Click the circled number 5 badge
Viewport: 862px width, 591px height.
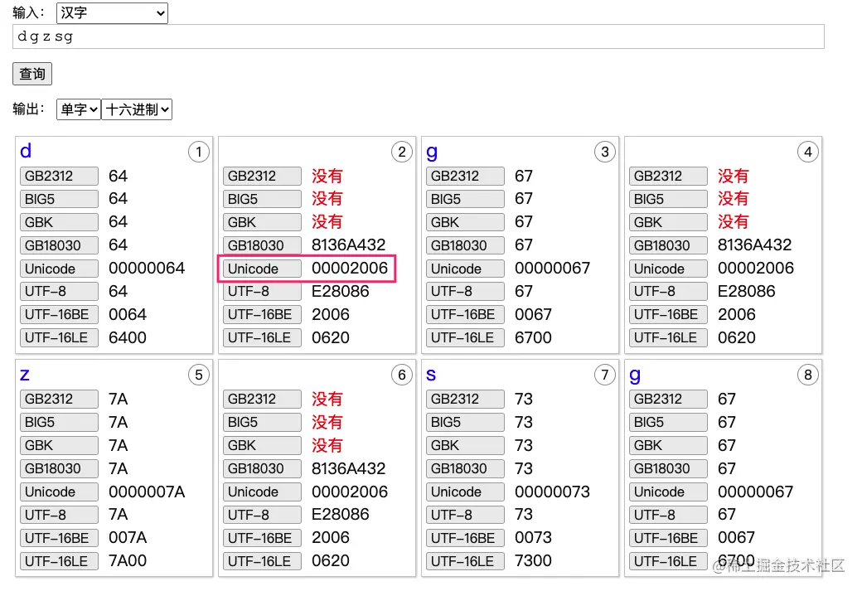198,375
